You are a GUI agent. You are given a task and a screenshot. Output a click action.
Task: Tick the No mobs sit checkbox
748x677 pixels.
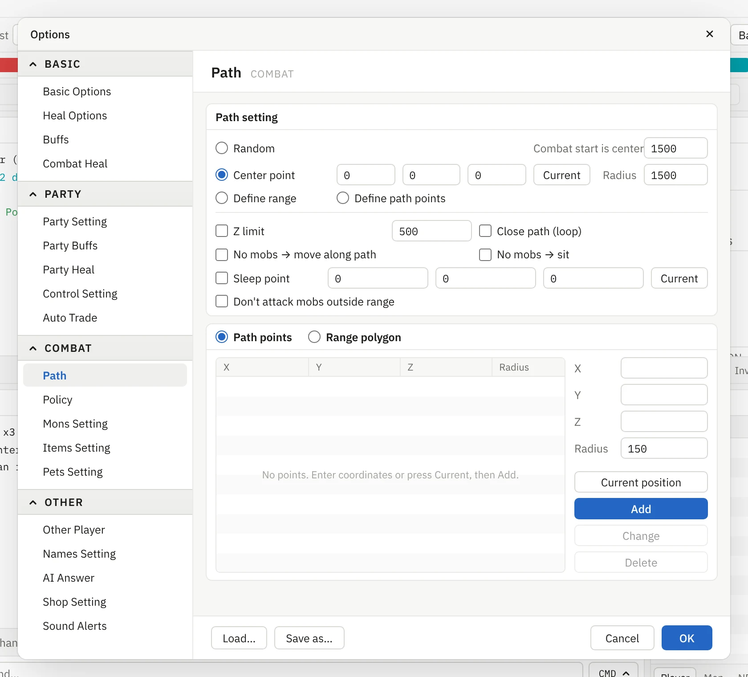coord(485,254)
